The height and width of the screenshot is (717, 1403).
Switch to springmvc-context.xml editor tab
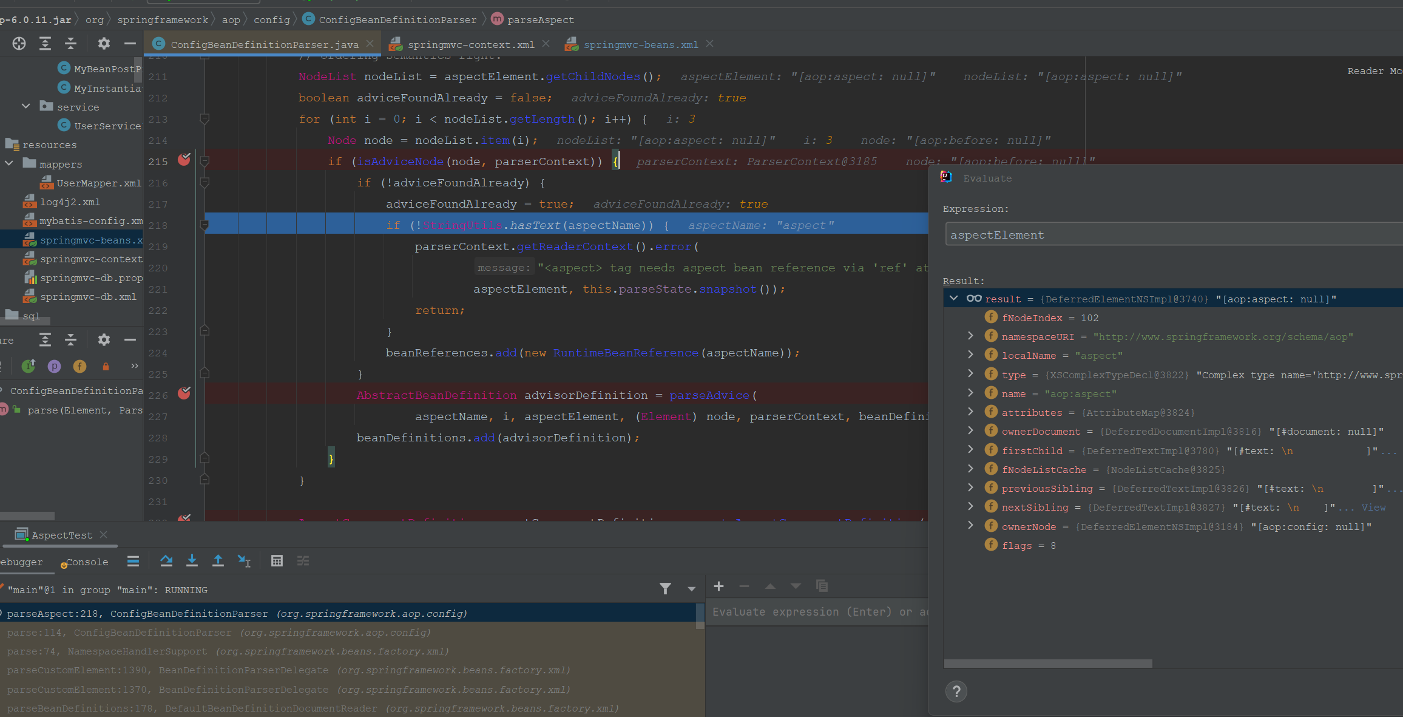click(470, 45)
